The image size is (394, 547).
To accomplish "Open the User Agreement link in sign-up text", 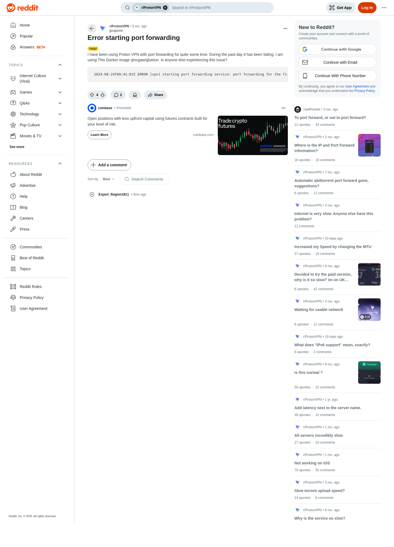I will [357, 86].
